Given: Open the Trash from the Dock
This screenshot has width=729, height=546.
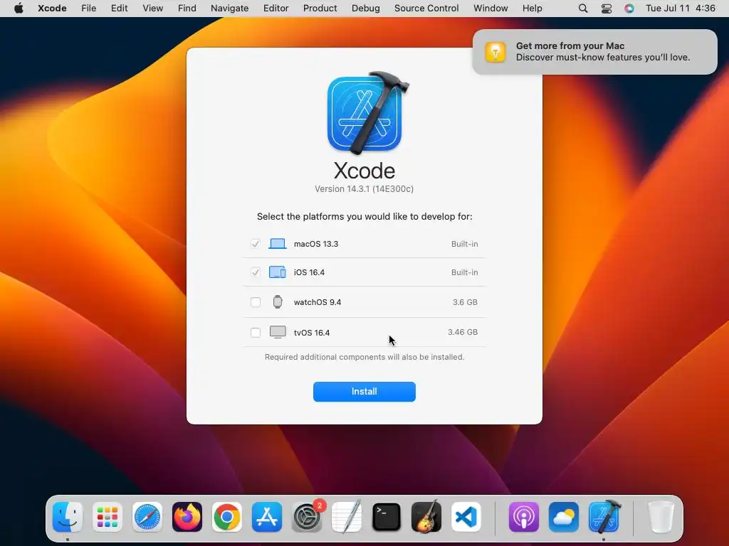Looking at the screenshot, I should (x=661, y=517).
